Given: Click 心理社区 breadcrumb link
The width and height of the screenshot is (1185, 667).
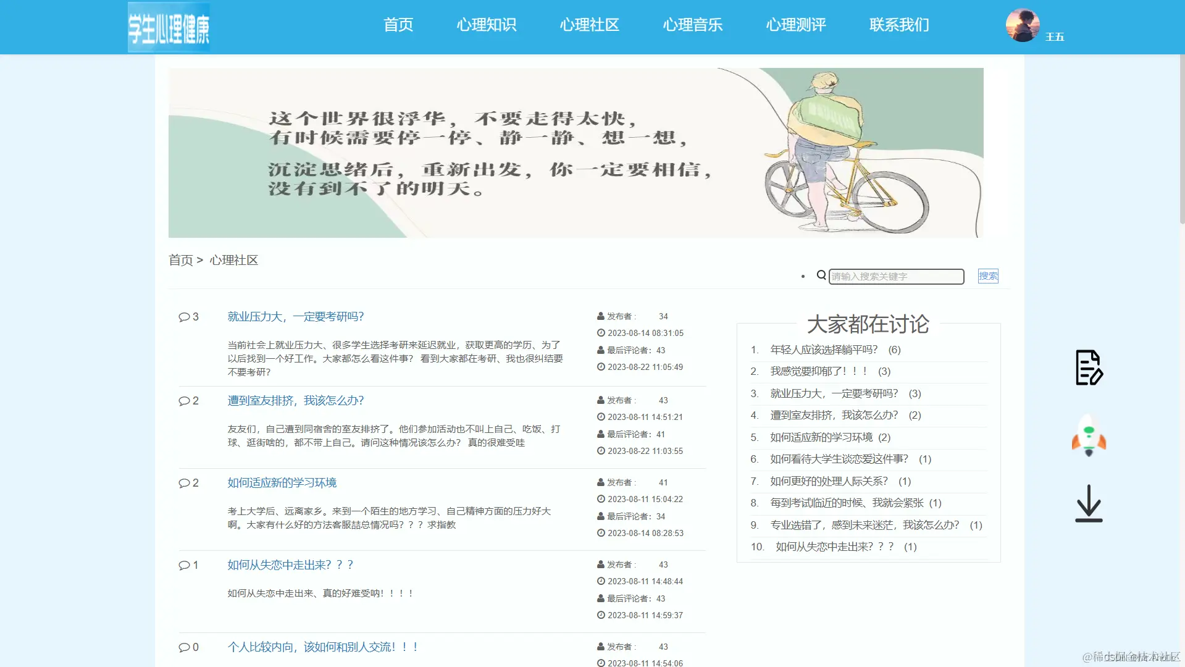Looking at the screenshot, I should coord(234,260).
